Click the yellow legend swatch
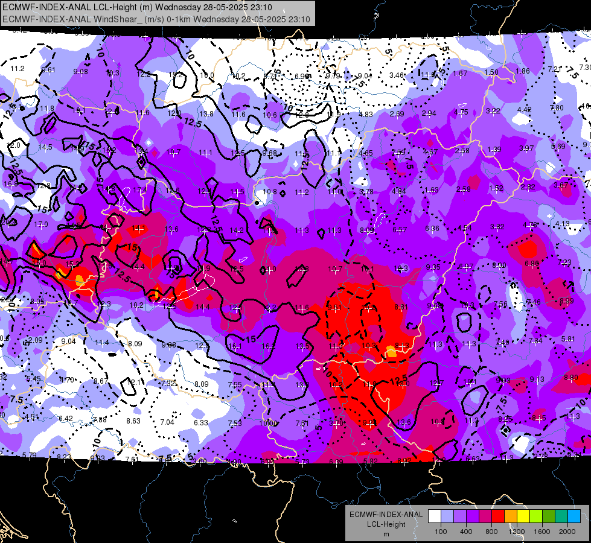The height and width of the screenshot is (543, 591). click(524, 516)
